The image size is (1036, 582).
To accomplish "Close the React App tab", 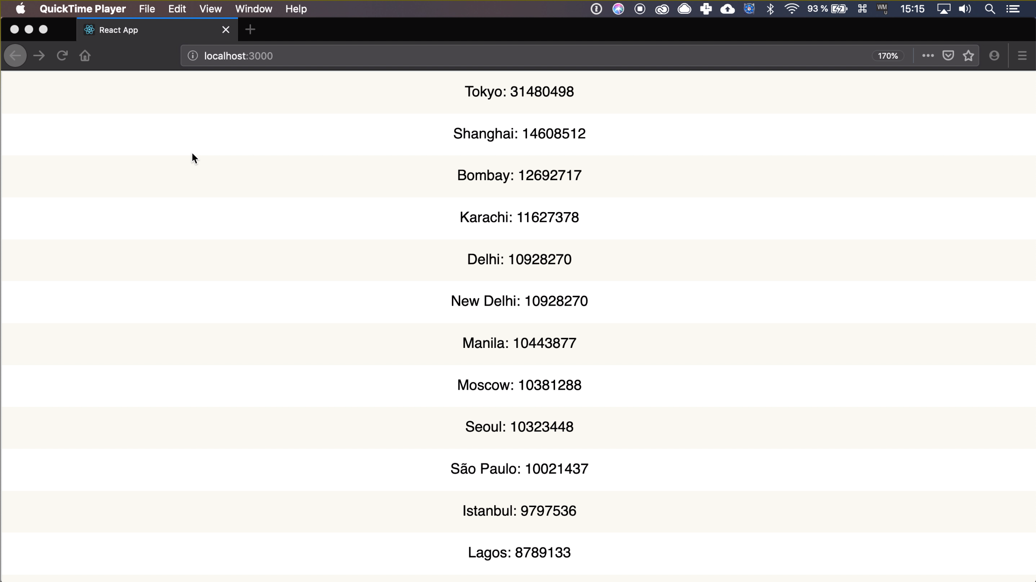I will [x=226, y=30].
